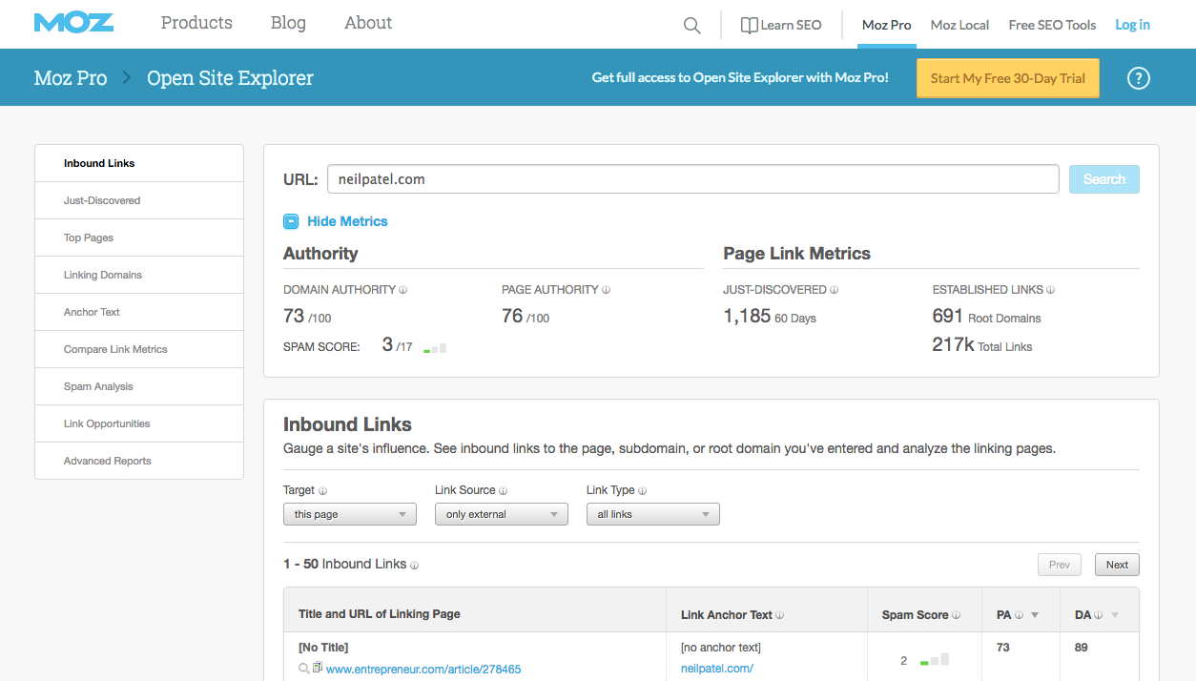Image resolution: width=1196 pixels, height=681 pixels.
Task: Click info icon next to Just-Discovered metric
Action: pyautogui.click(x=834, y=290)
